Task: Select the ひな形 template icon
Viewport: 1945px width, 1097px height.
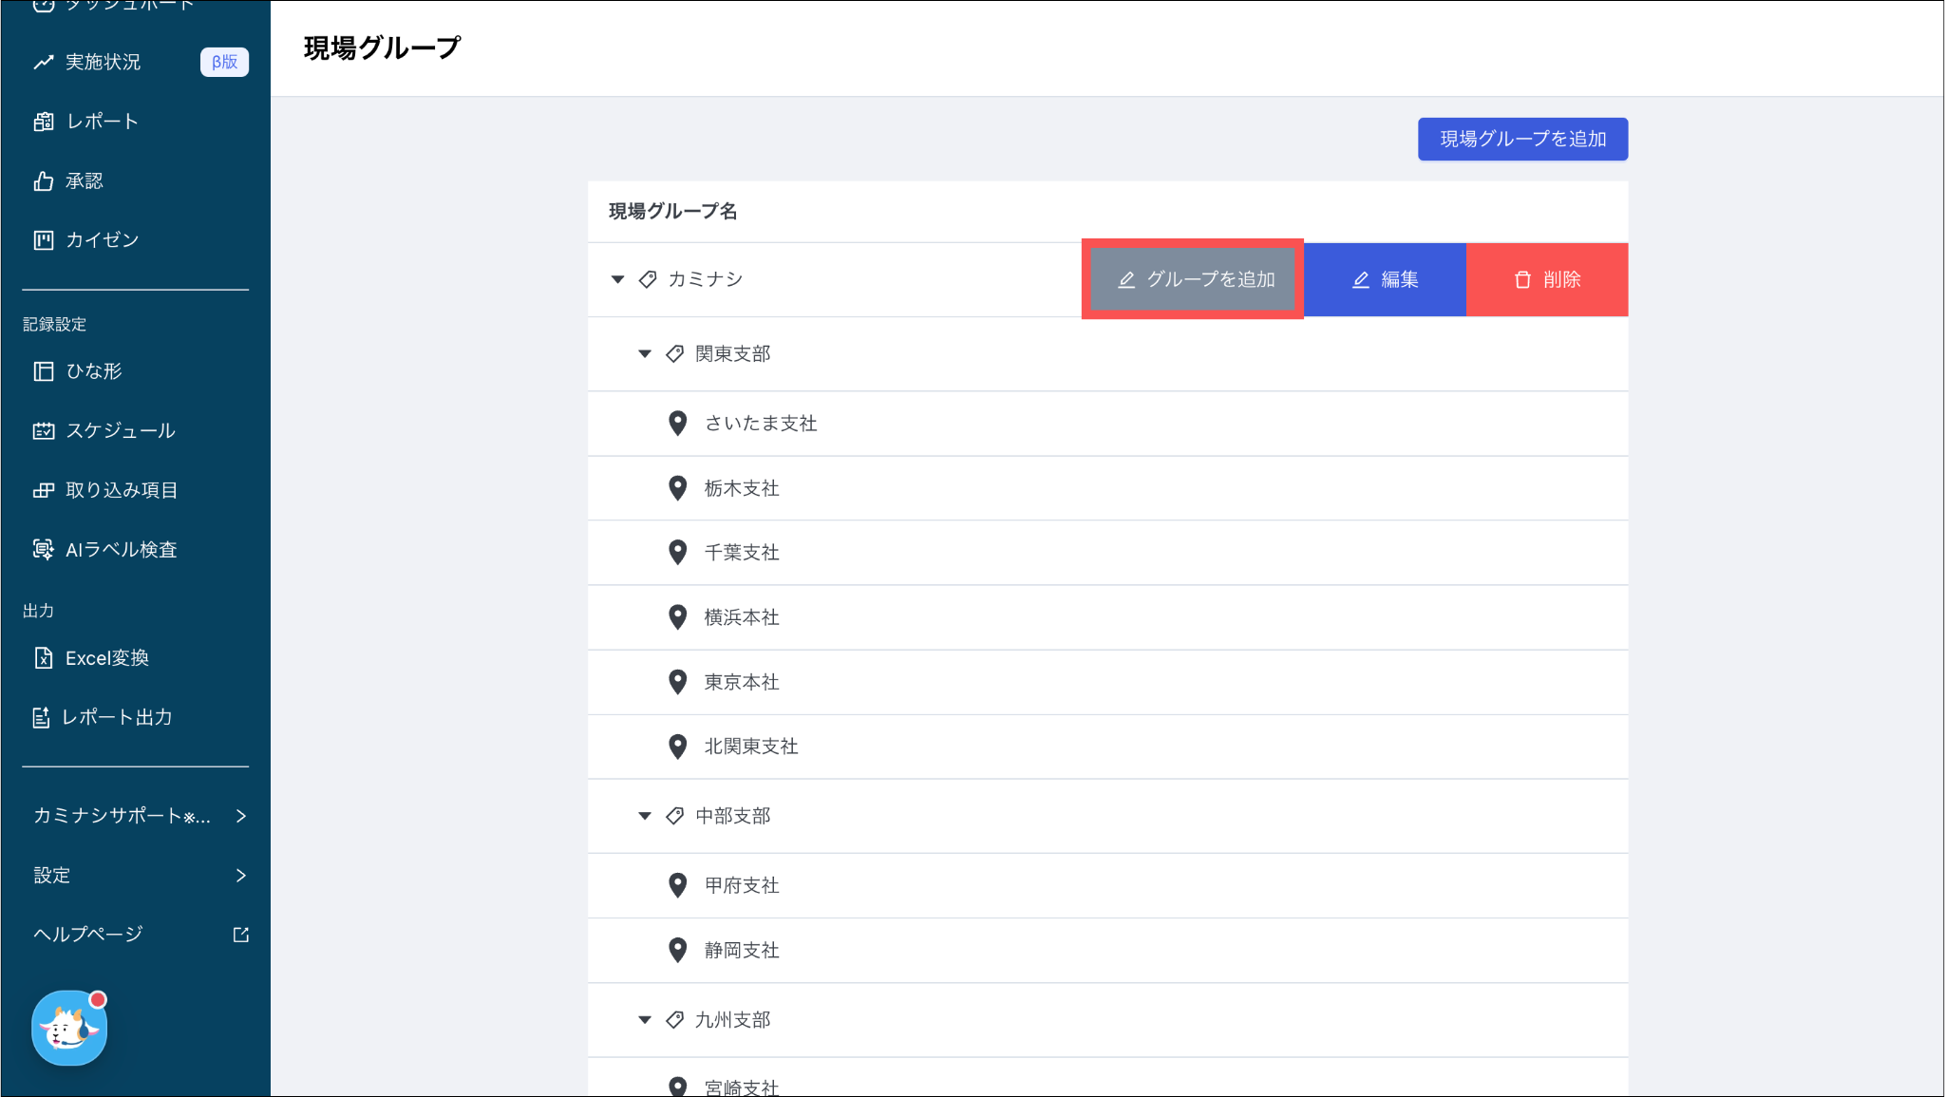Action: [43, 370]
